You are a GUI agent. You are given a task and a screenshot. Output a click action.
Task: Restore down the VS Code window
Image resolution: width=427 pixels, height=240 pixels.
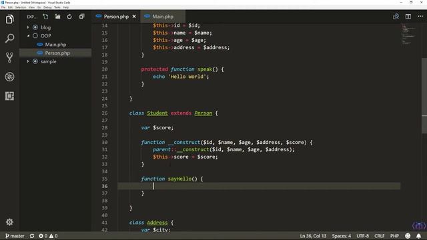click(411, 3)
